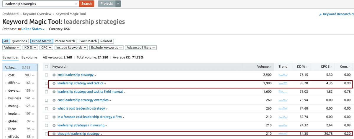Open Advanced filters dropdown
This screenshot has width=354, height=139.
[x=141, y=47]
